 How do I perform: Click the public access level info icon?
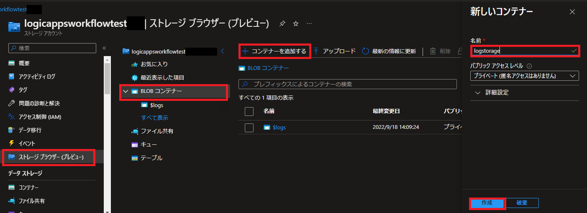529,66
